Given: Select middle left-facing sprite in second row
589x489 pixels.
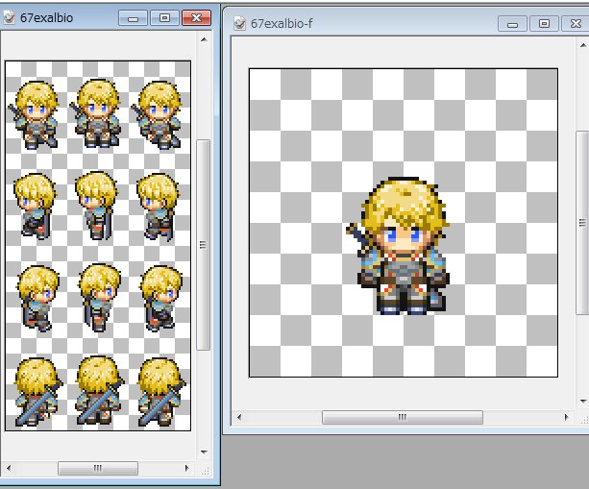Looking at the screenshot, I should tap(96, 206).
